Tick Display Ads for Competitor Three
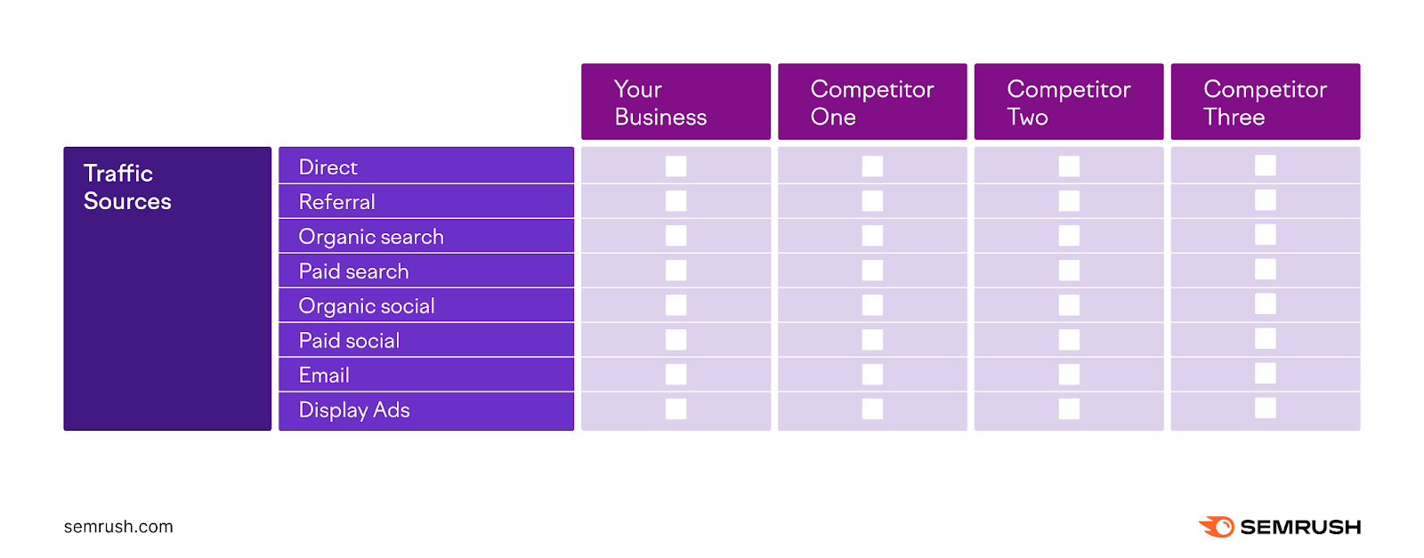 coord(1265,408)
